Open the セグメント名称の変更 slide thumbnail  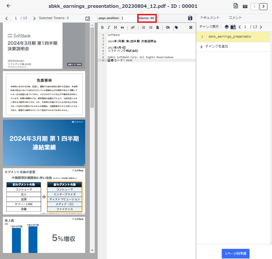coord(44,191)
